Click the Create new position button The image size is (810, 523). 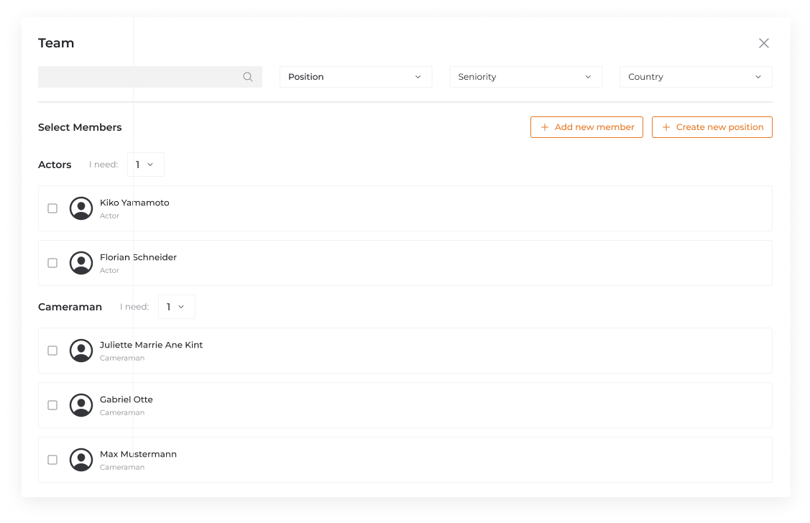712,127
